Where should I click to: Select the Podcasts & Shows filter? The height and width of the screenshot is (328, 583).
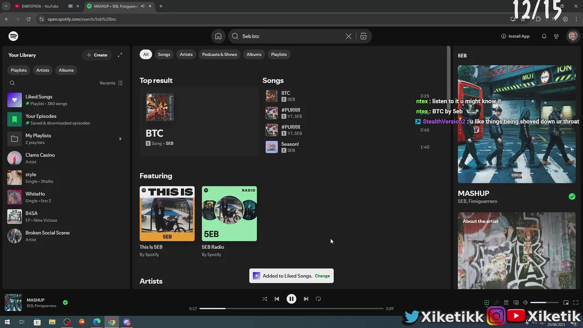click(x=220, y=54)
